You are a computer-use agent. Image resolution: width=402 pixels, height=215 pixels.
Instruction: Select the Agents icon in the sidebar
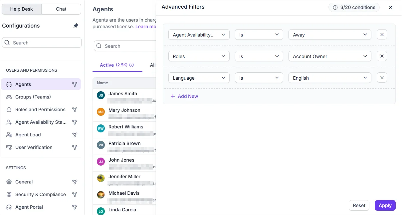click(x=9, y=84)
